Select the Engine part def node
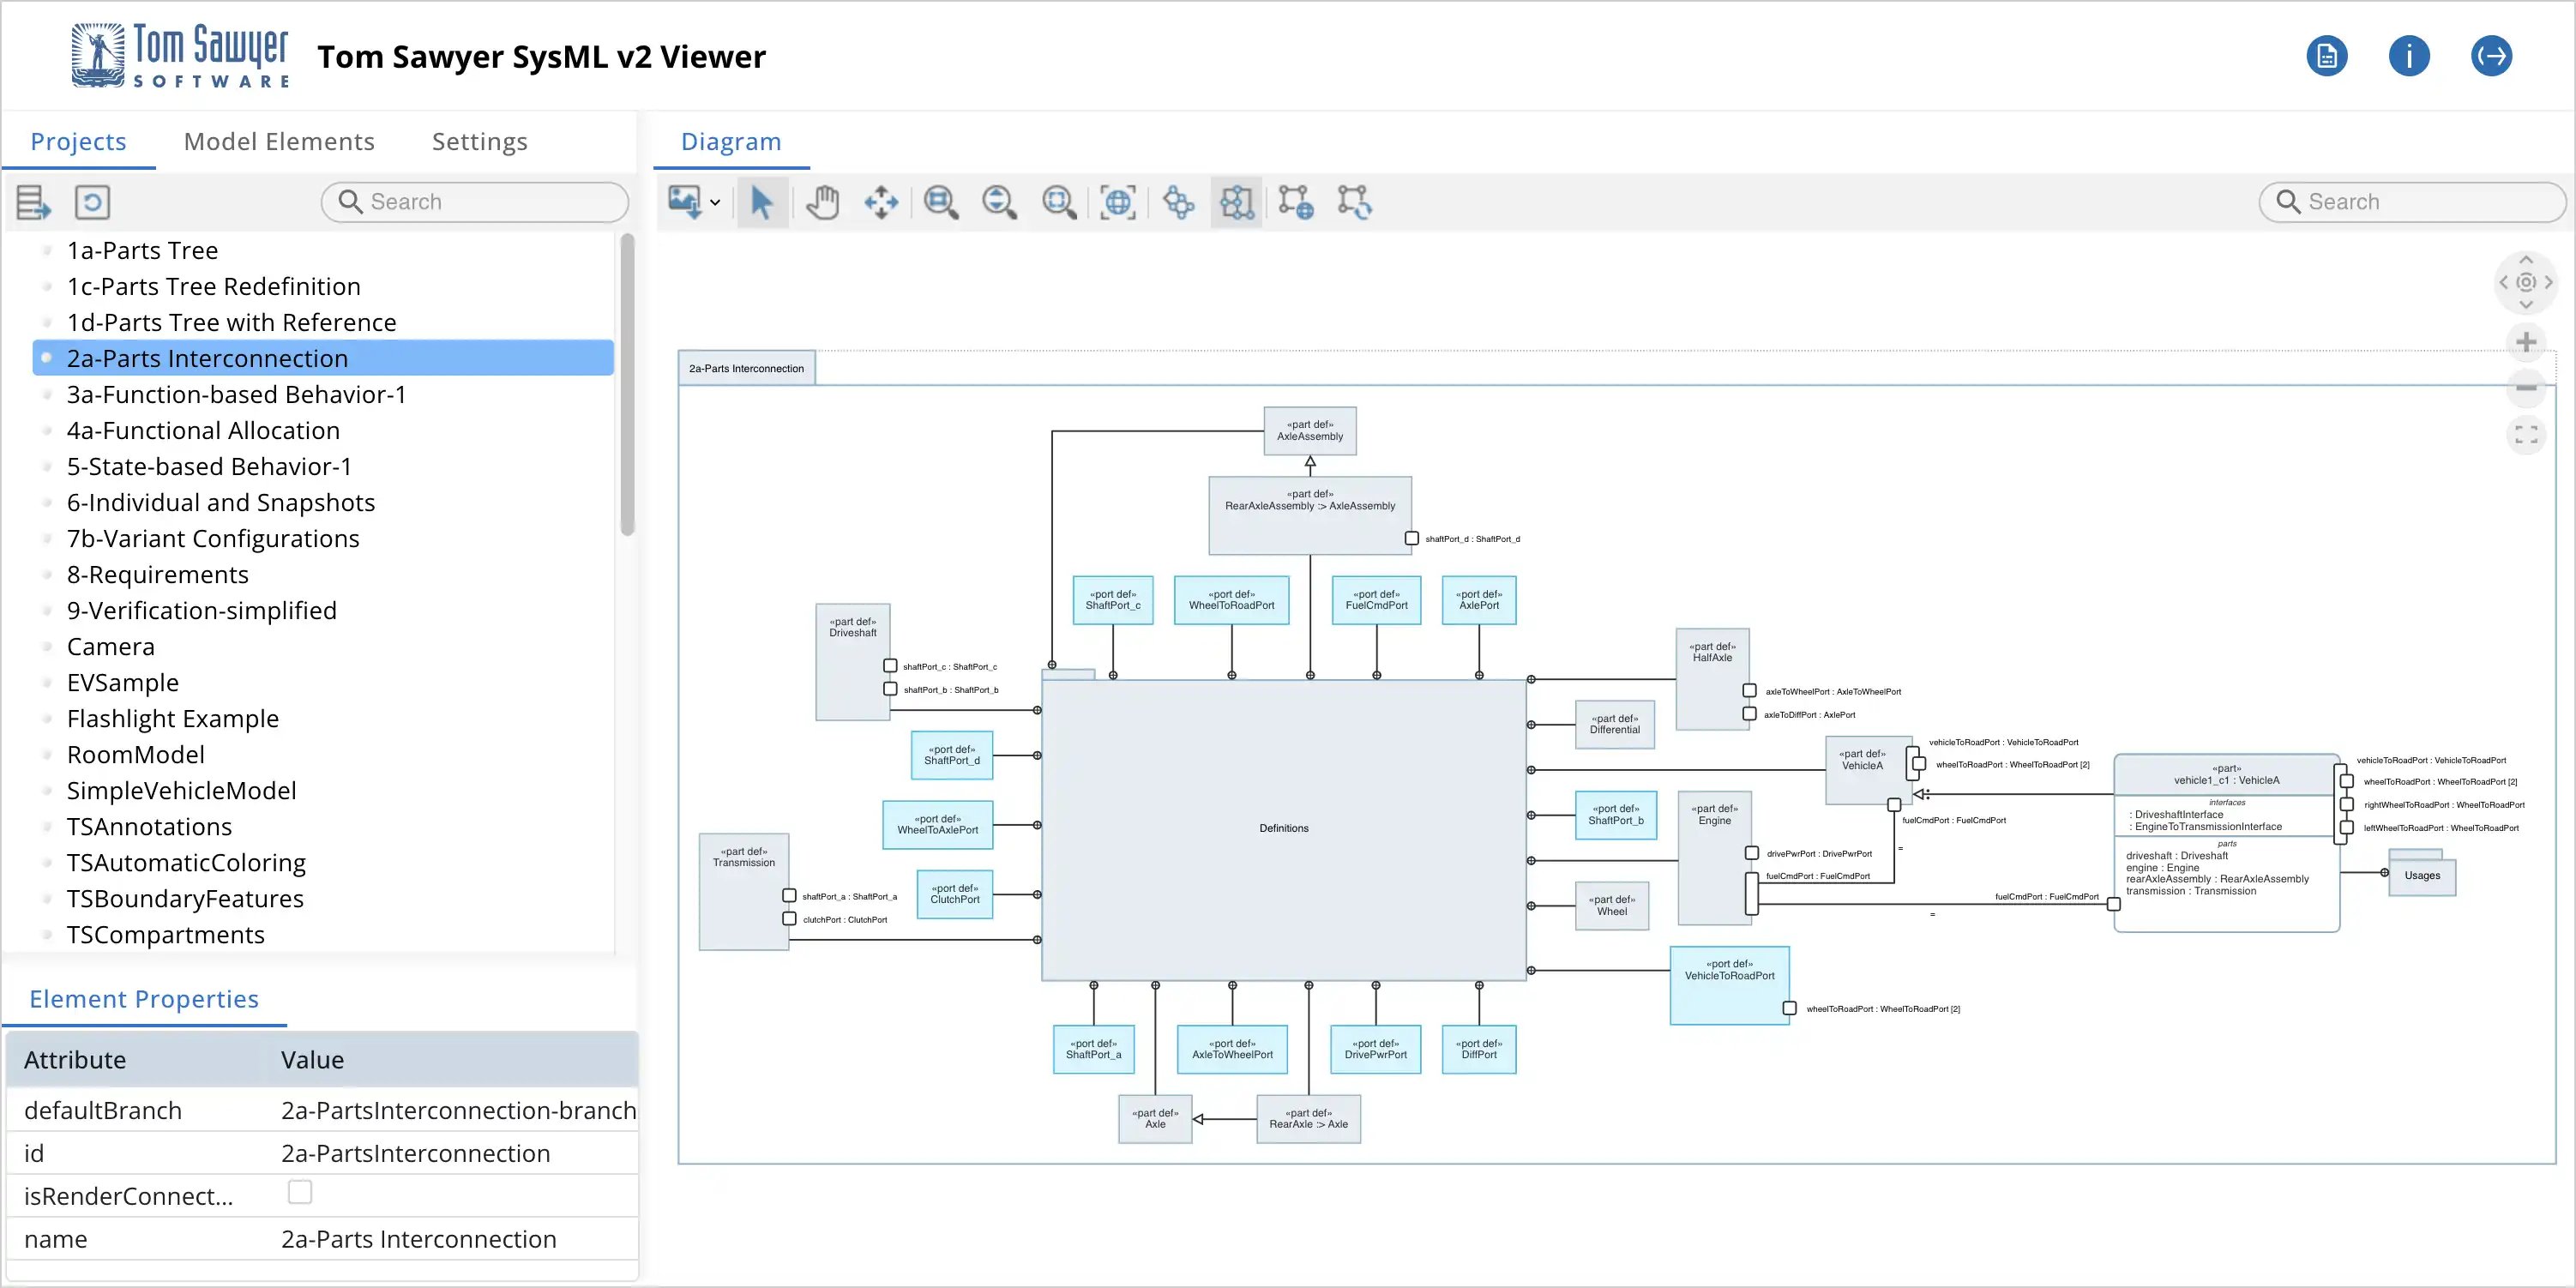Viewport: 2576px width, 1288px height. click(1715, 858)
